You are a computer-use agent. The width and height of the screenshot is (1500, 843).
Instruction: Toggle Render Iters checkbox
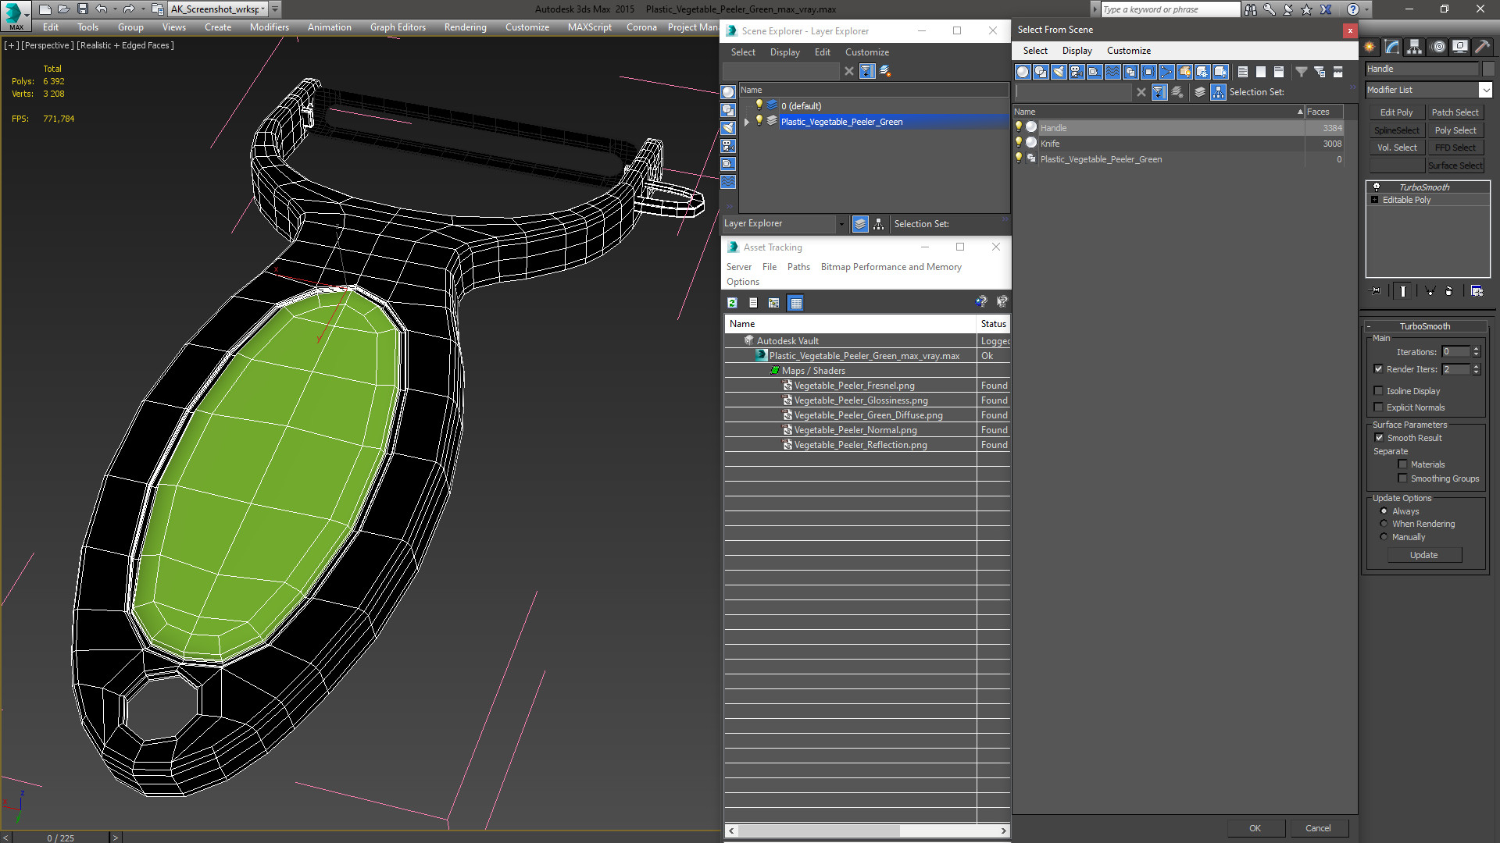tap(1378, 369)
